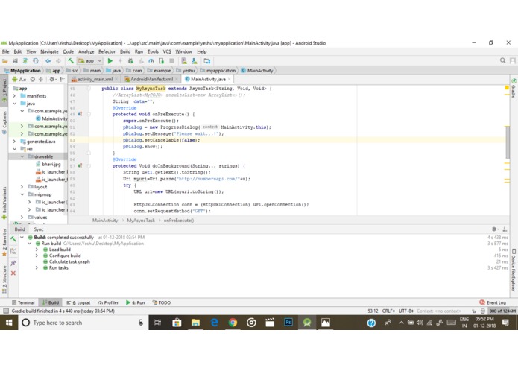
Task: Close the MainActivity.java tab
Action: tap(230, 79)
